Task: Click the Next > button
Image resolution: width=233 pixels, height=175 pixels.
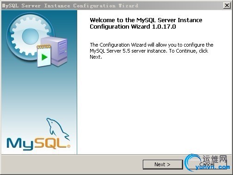Action: (163, 164)
